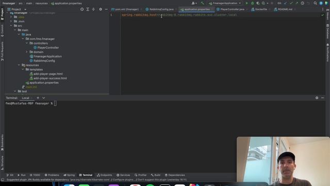Collapse the resources folder
This screenshot has height=186, width=330.
pyautogui.click(x=19, y=65)
